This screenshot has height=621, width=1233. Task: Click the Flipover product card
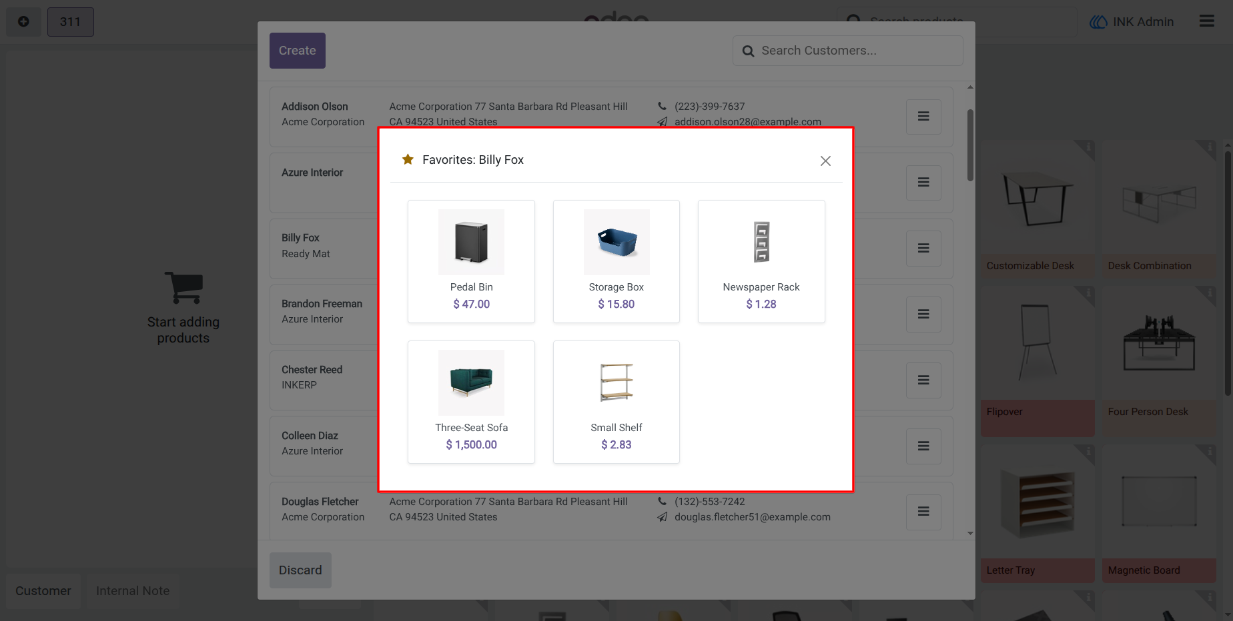pyautogui.click(x=1038, y=361)
